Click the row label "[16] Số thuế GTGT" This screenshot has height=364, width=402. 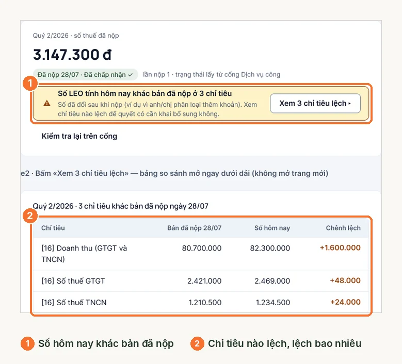tap(73, 281)
